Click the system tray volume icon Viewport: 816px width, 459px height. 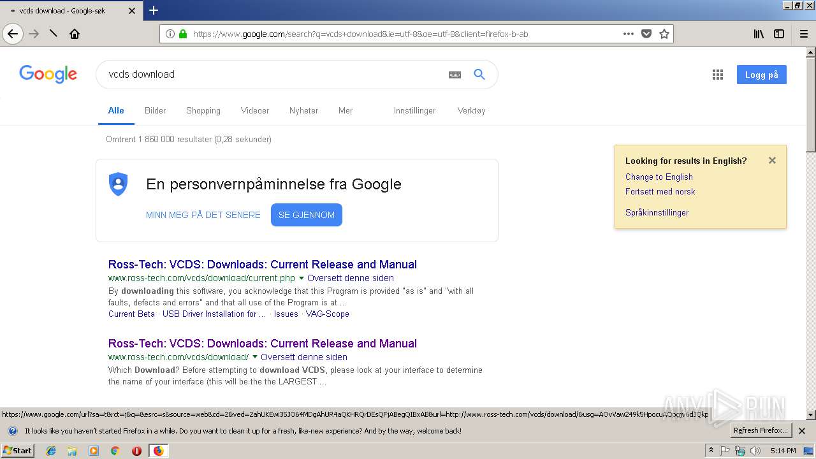[755, 451]
